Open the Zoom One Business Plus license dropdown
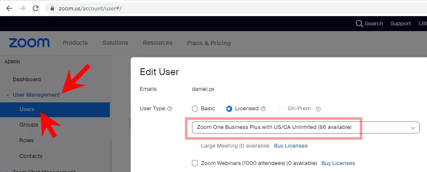Image resolution: width=427 pixels, height=172 pixels. coord(306,127)
